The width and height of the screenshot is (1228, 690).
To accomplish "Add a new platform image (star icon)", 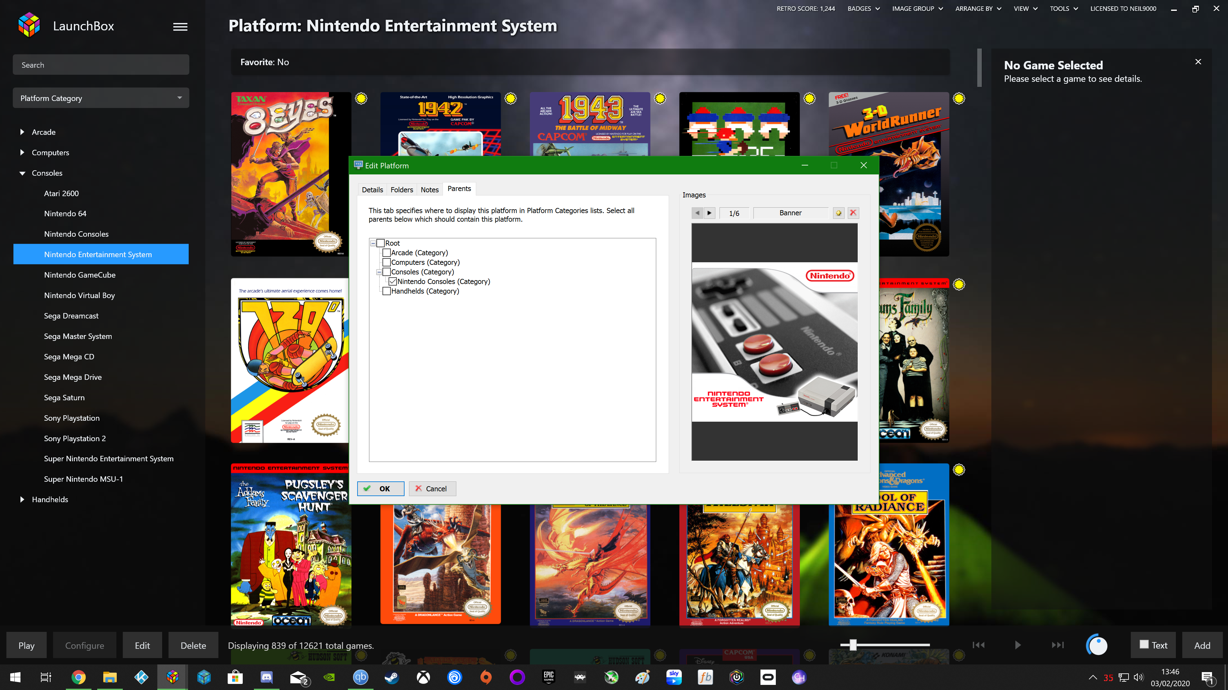I will (x=838, y=213).
